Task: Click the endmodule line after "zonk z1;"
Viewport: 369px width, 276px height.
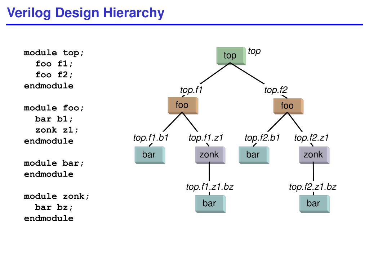Action: pos(49,141)
